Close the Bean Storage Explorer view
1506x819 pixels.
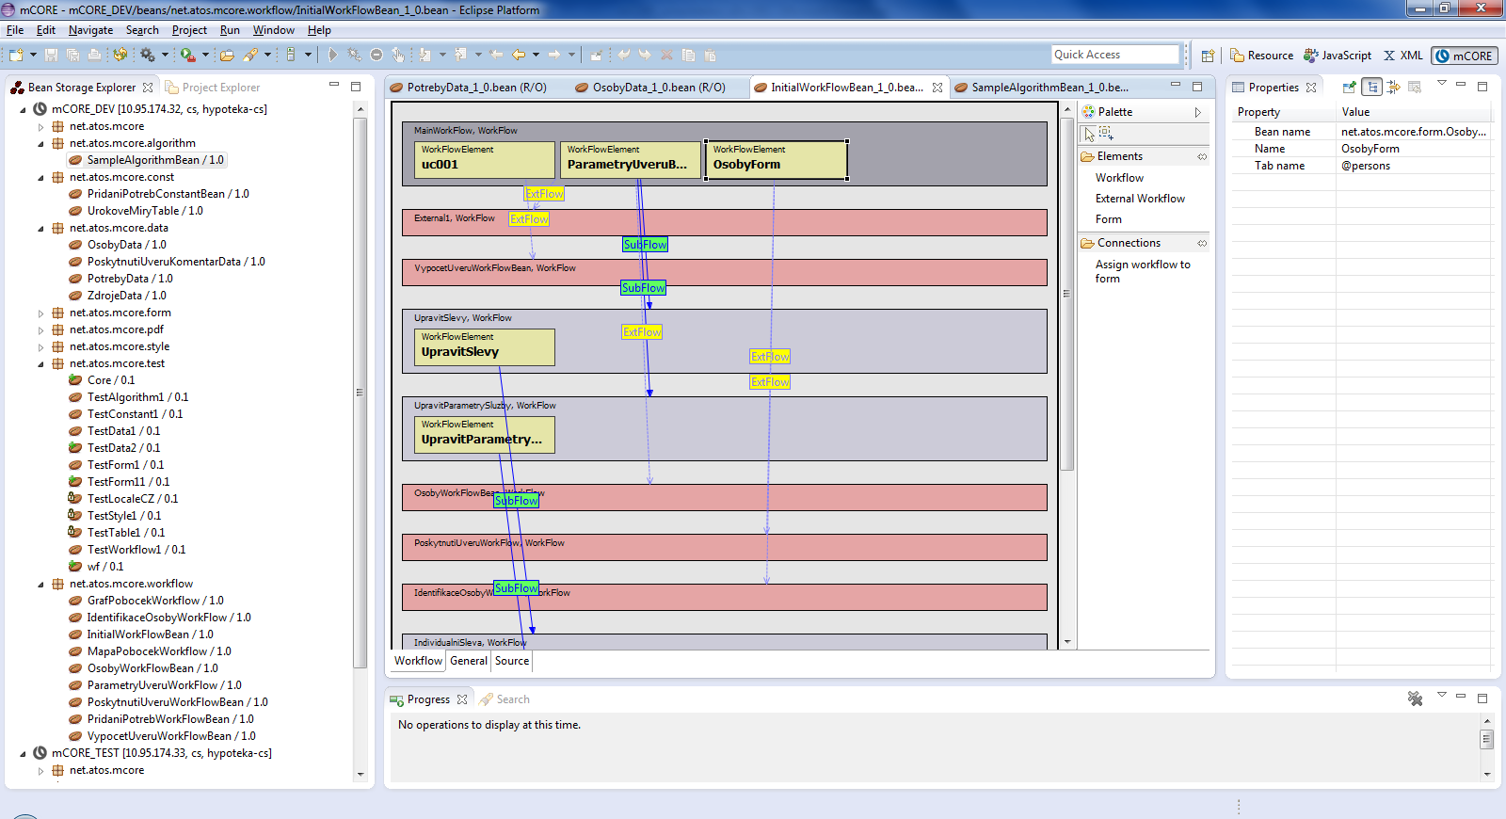coord(148,88)
